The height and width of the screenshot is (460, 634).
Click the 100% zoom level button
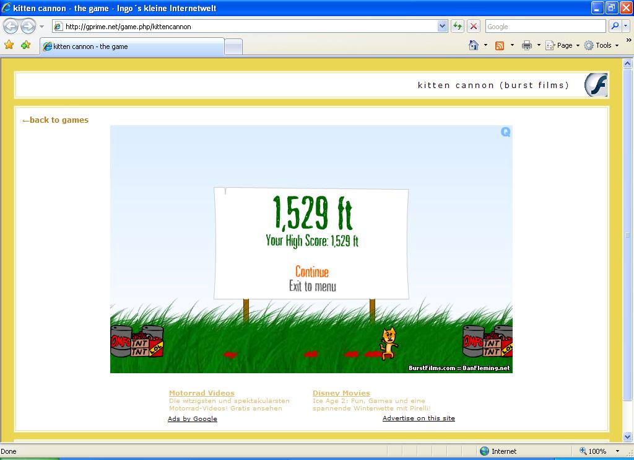[x=593, y=451]
